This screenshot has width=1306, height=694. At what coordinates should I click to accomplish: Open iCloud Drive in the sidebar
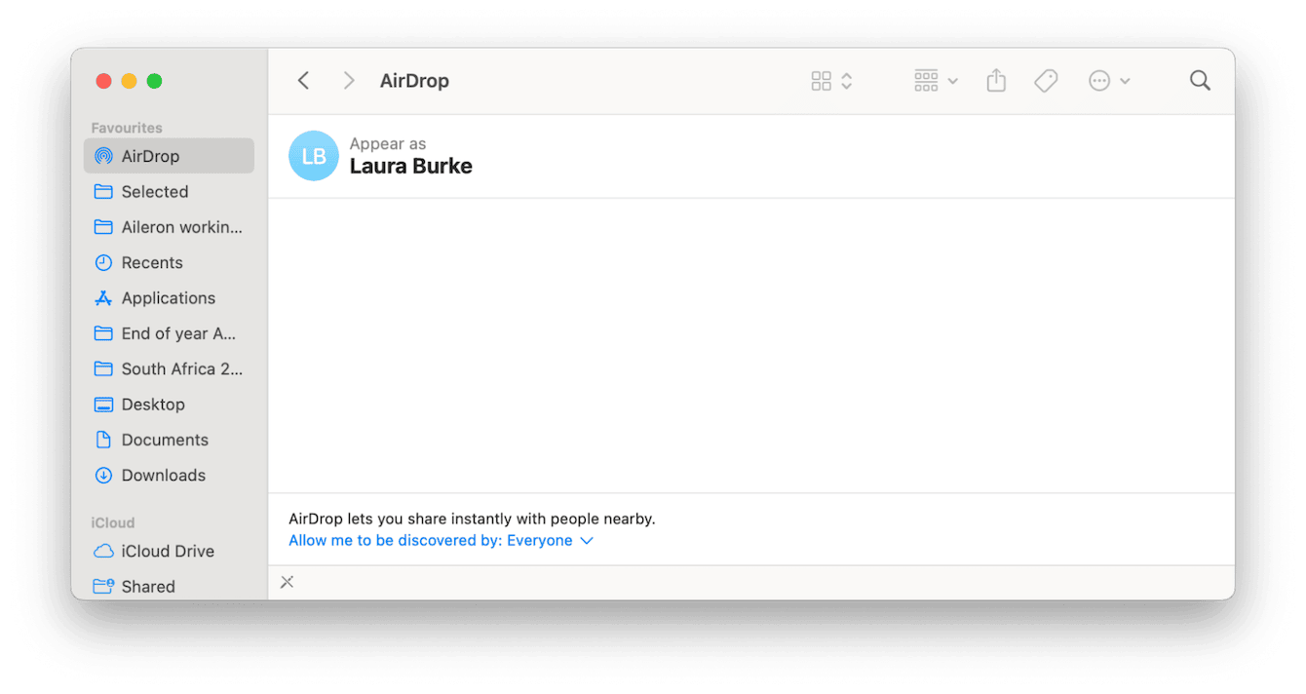click(166, 551)
